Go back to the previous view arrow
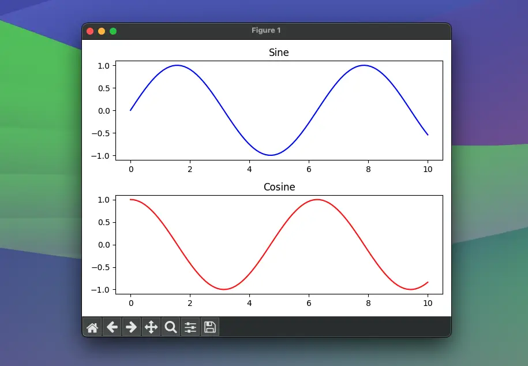Screen dimensions: 528x366 coord(112,327)
